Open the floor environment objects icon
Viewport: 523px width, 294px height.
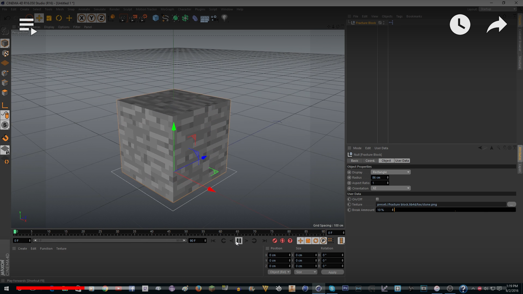tap(205, 18)
